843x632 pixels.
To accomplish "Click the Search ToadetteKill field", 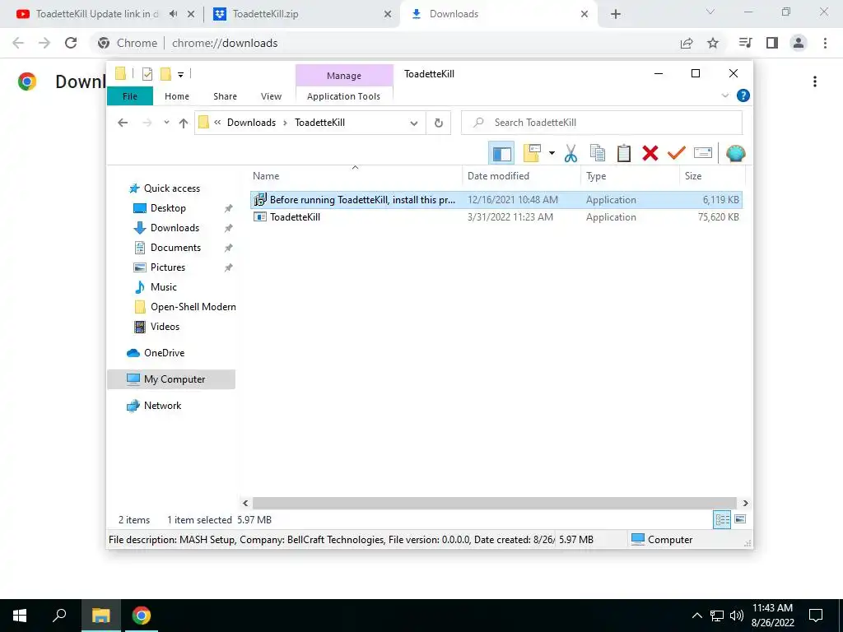I will tap(602, 123).
